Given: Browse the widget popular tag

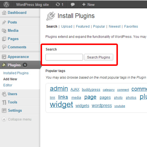Looking at the screenshot, I should pos(61,104).
